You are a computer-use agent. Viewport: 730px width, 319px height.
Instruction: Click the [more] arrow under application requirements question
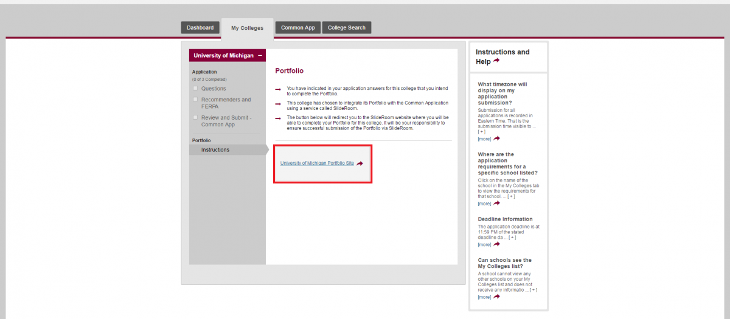click(496, 204)
